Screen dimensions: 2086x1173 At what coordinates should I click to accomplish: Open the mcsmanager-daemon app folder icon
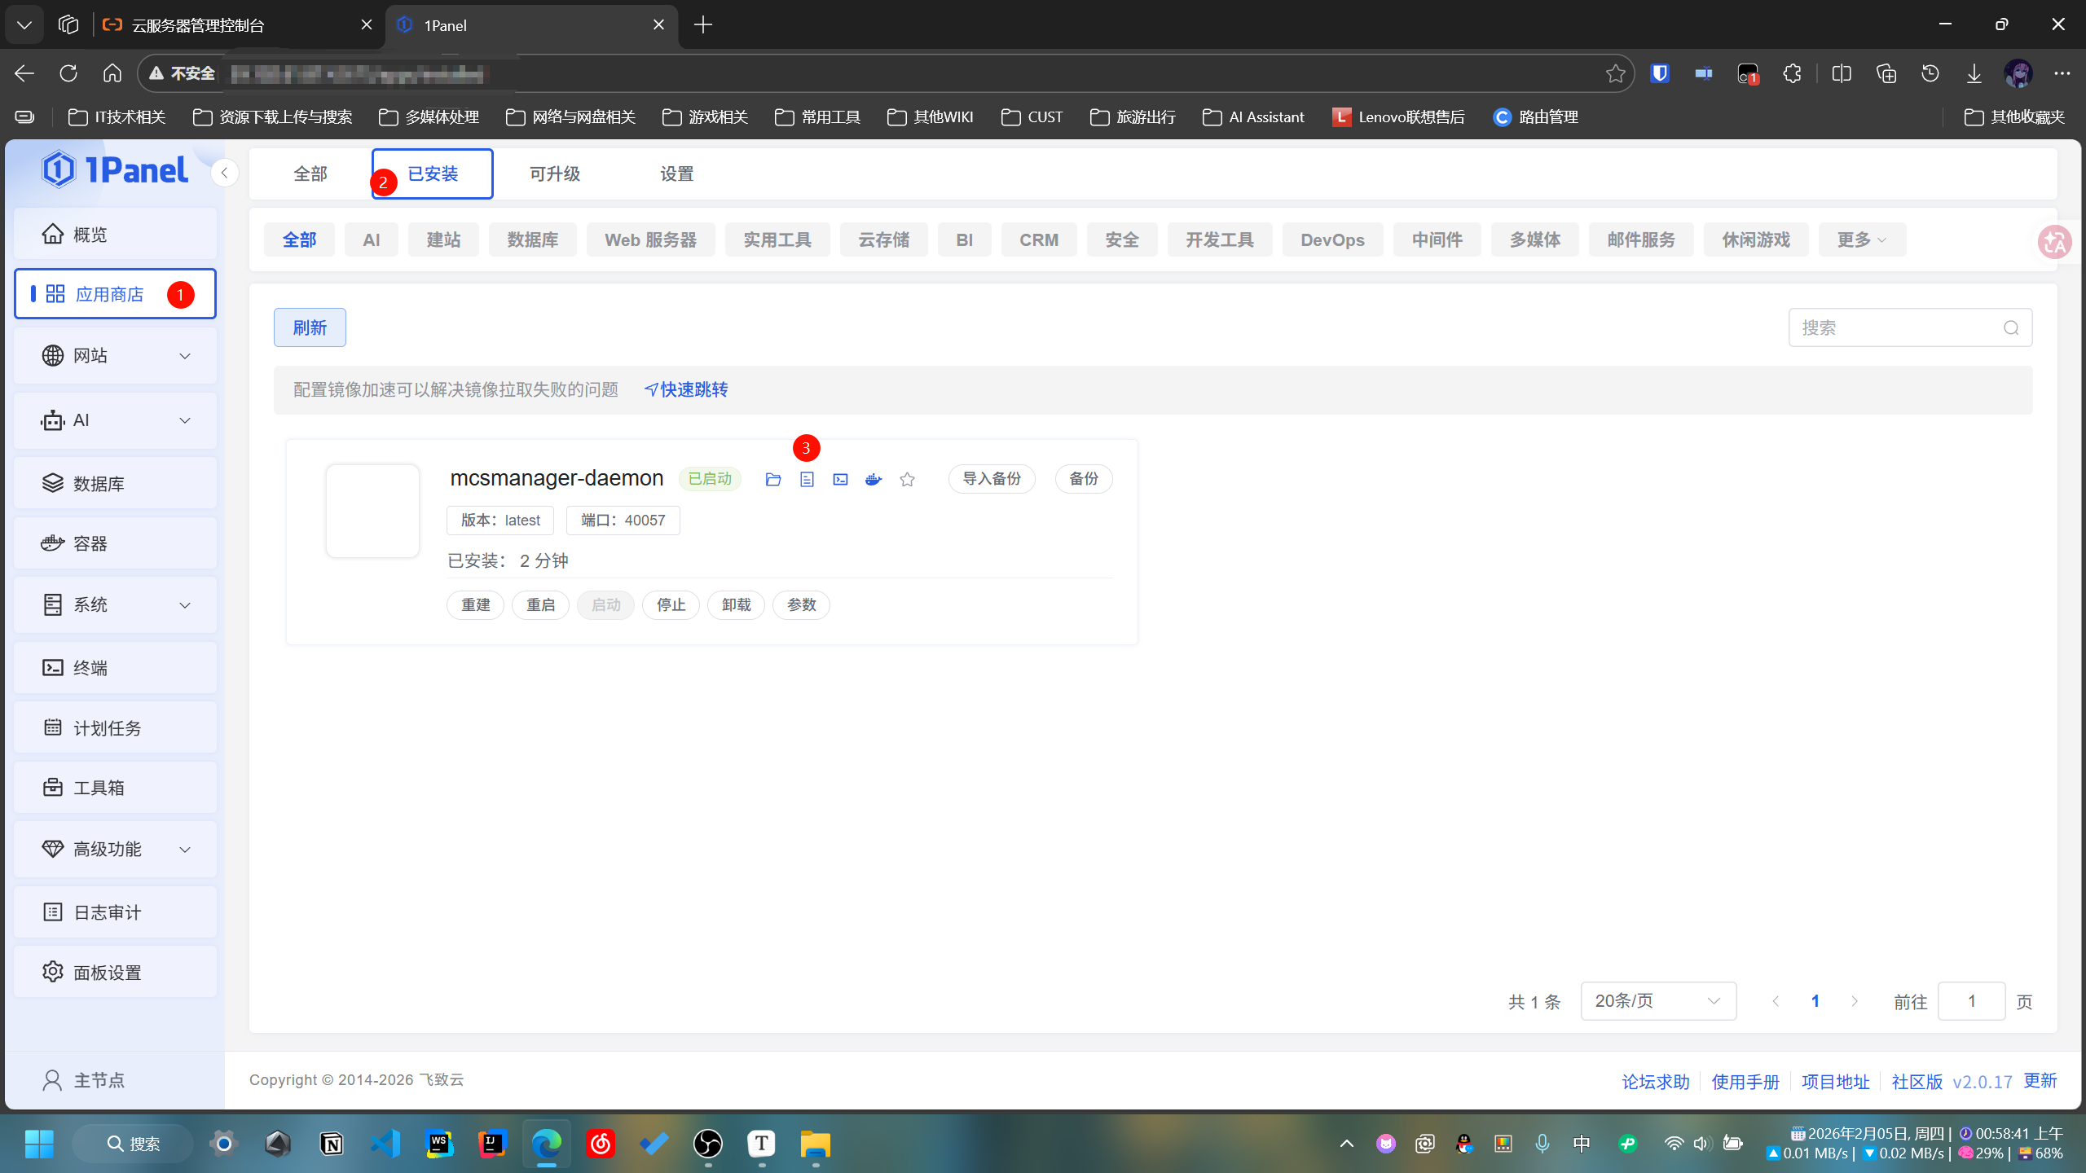click(773, 480)
